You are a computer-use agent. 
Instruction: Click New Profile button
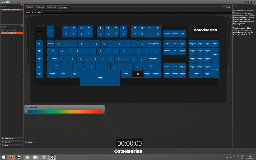coord(12,138)
